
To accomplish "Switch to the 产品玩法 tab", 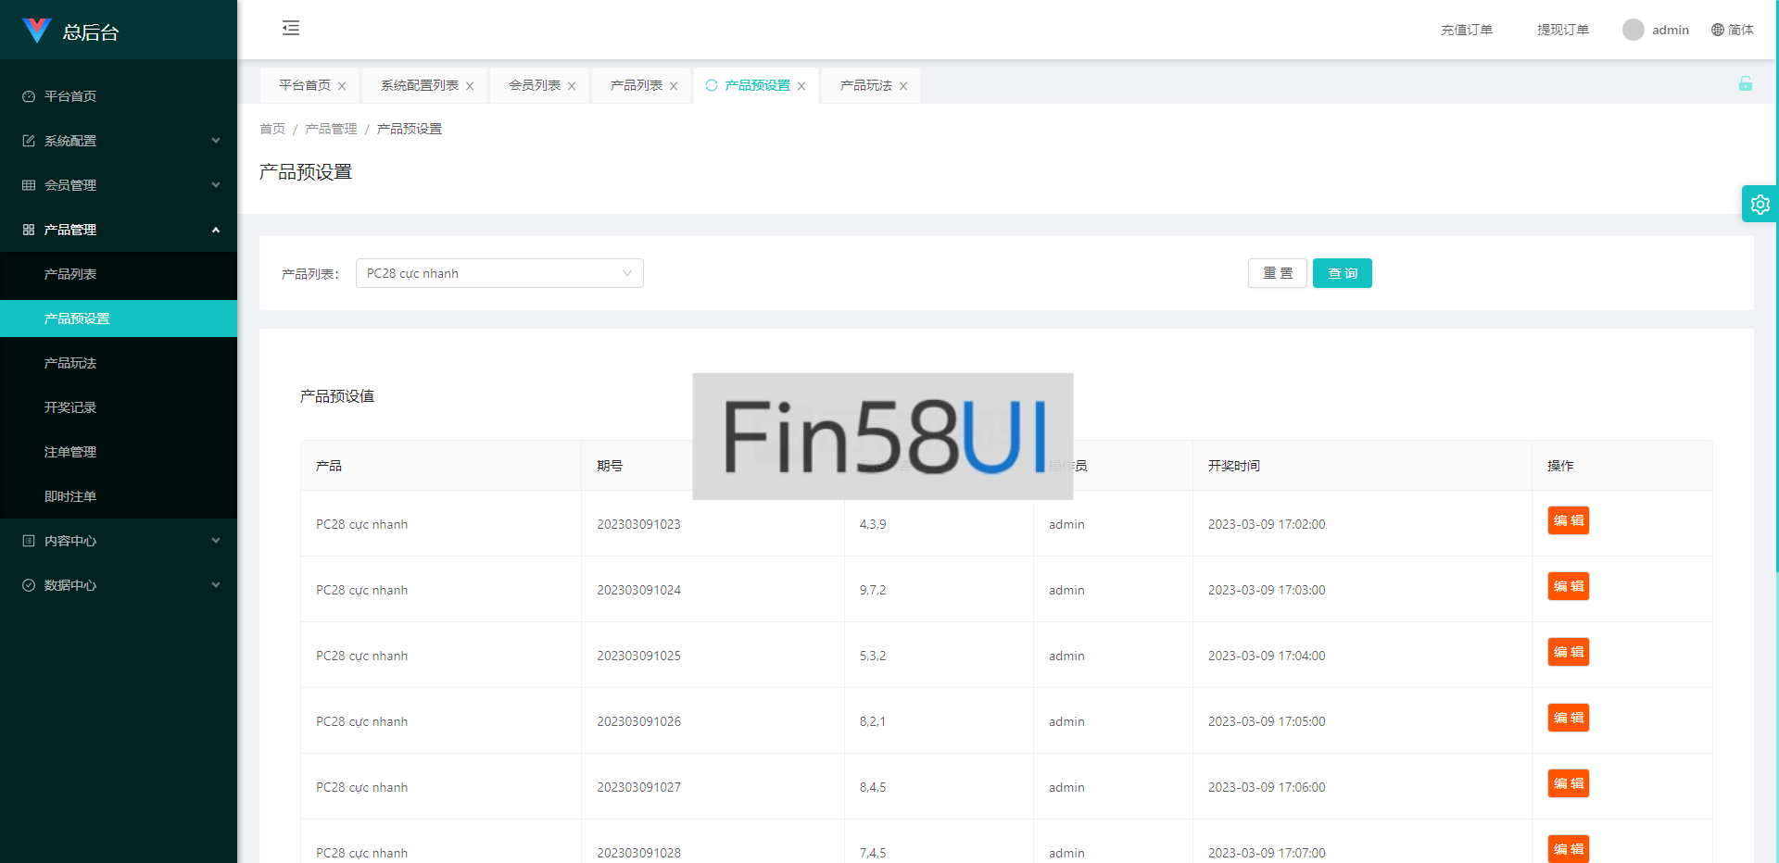I will click(x=865, y=85).
